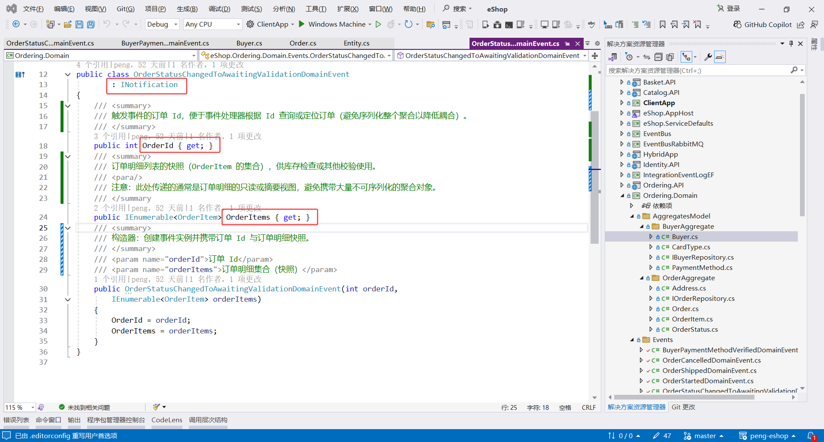Screen dimensions: 824x442
Task: Switch views icon in Solution Explorer toolbar
Action: coord(613,57)
